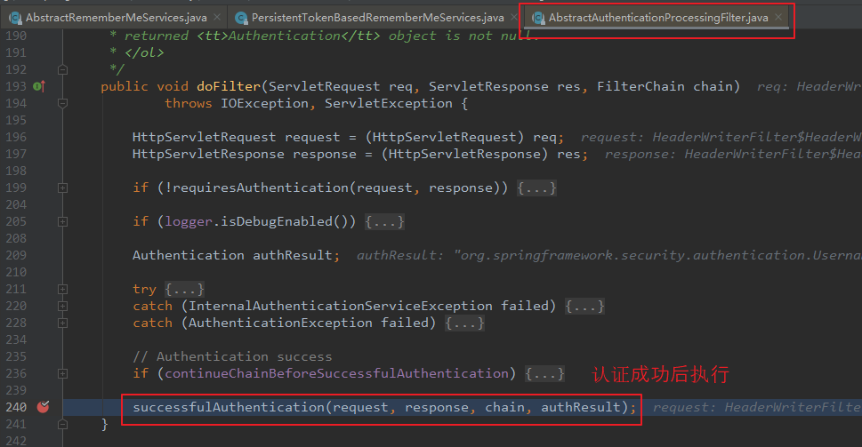The height and width of the screenshot is (447, 862).
Task: Expand the try block at line 211
Action: coord(62,290)
